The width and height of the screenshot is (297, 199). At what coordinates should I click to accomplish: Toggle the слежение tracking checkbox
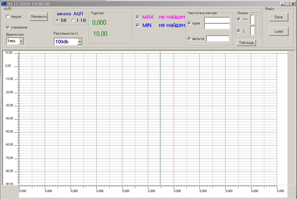8,27
